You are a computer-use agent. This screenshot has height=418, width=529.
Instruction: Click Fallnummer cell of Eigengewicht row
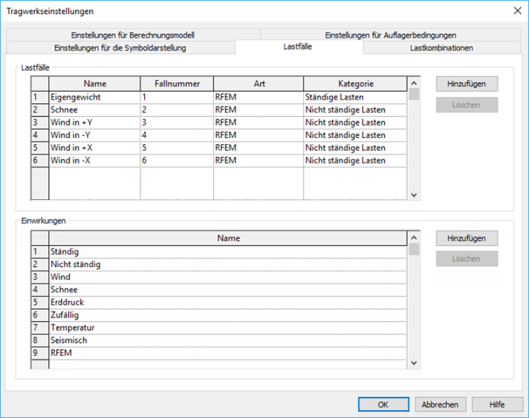click(177, 98)
